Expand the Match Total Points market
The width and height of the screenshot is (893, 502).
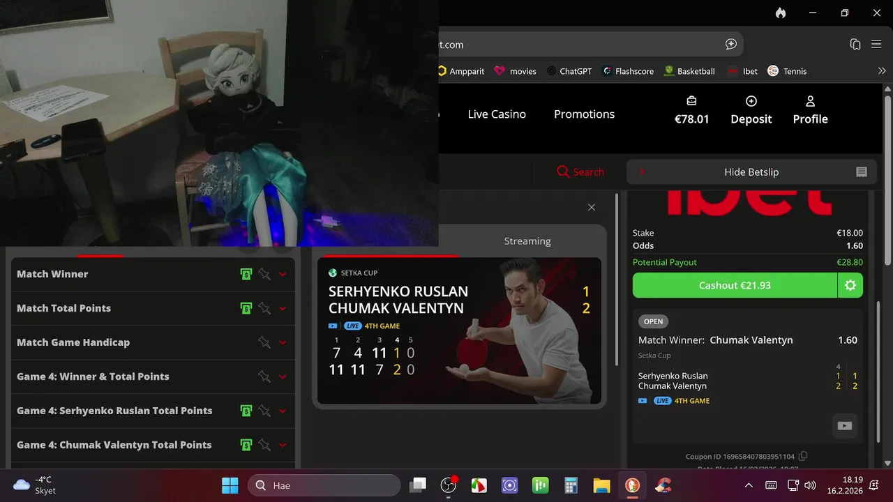[283, 309]
